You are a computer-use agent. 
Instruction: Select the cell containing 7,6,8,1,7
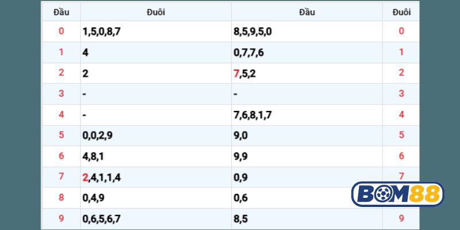(x=252, y=114)
